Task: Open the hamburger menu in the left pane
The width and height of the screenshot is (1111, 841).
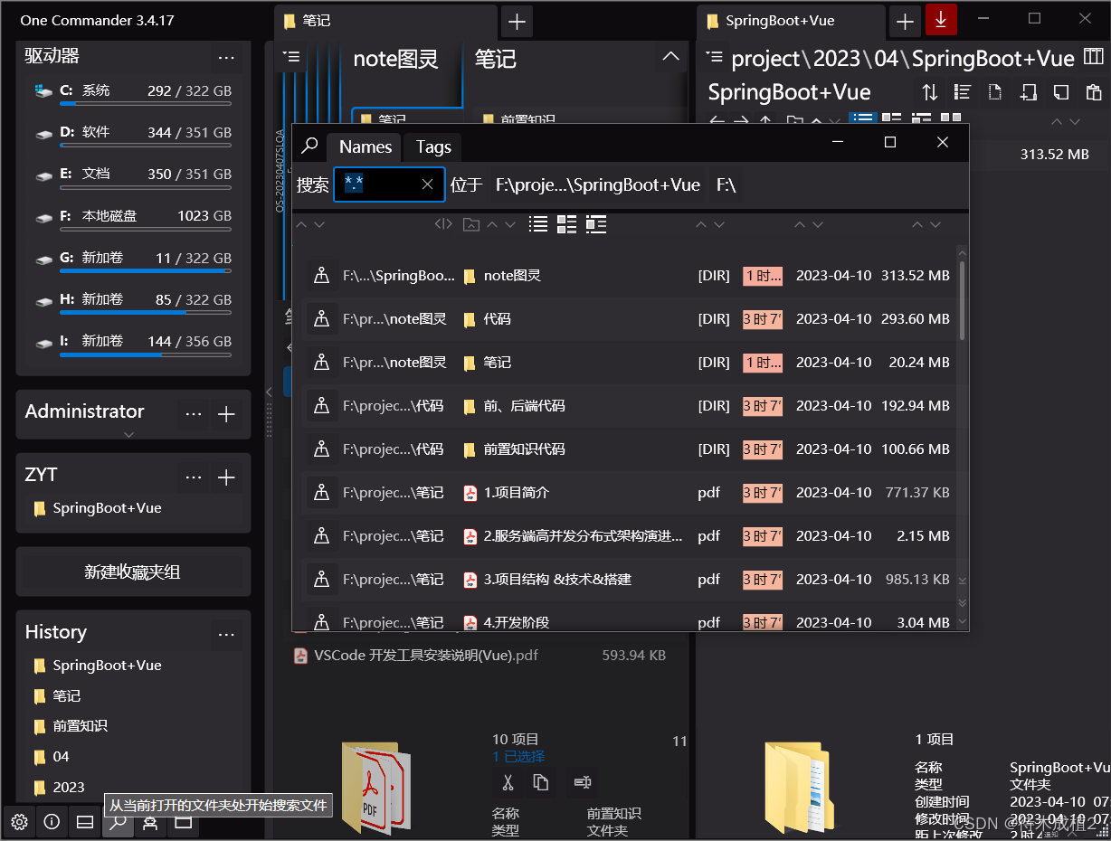Action: pos(290,56)
